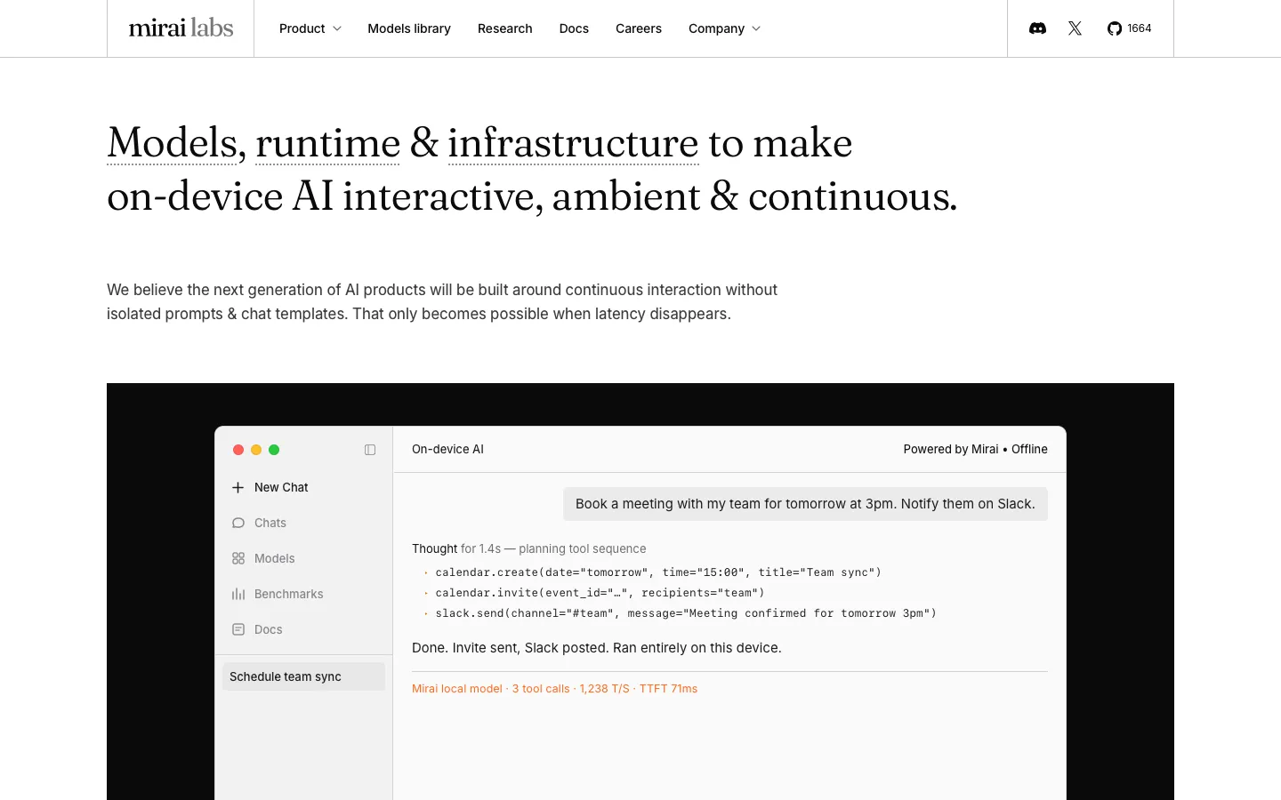Click the Done. Invite sent response text

click(597, 648)
